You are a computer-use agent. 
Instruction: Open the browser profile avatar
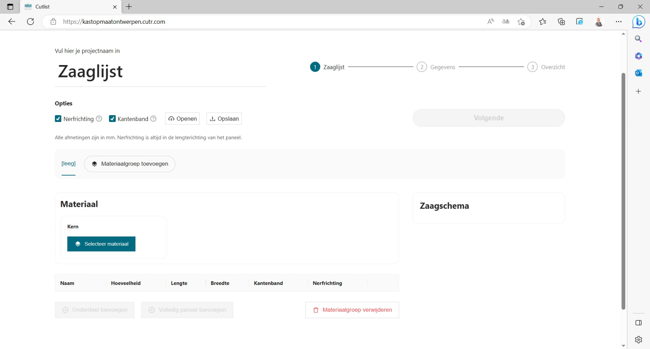pyautogui.click(x=599, y=21)
